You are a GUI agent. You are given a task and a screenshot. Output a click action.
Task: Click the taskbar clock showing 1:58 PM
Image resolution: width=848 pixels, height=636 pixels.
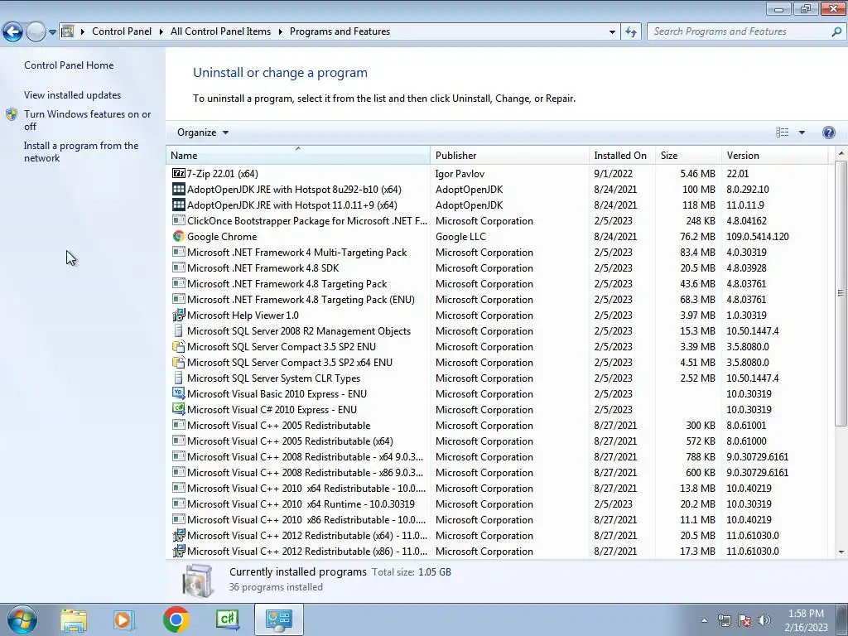pos(806,620)
